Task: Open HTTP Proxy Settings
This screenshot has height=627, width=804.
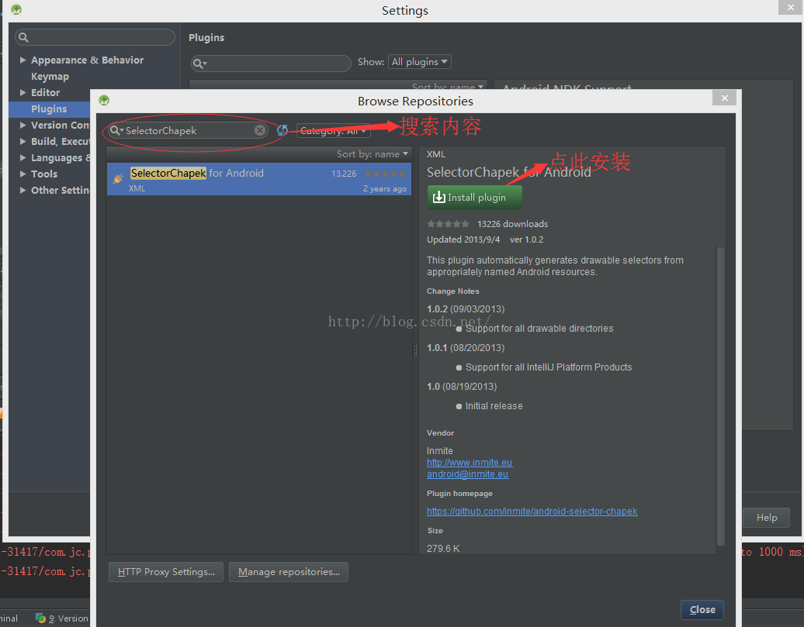Action: coord(166,572)
